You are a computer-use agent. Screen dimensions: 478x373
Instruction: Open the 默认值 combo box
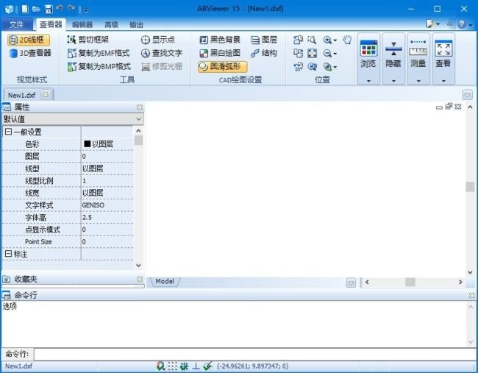point(73,119)
